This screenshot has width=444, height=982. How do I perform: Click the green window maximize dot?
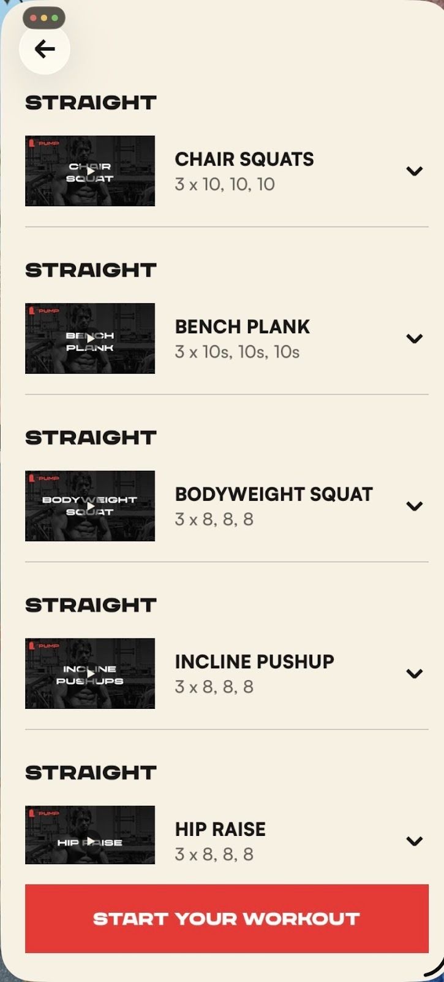tap(55, 18)
